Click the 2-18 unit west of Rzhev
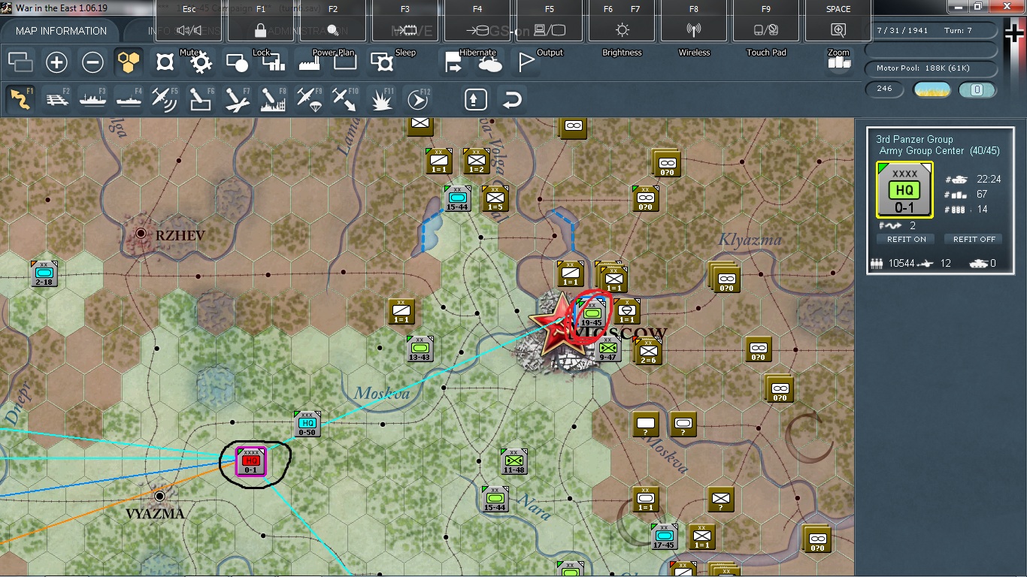The image size is (1027, 577). coord(44,273)
